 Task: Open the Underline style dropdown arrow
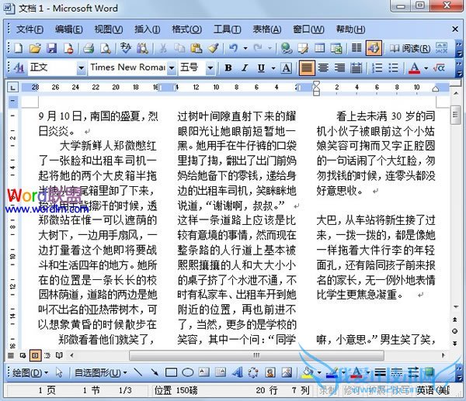[x=273, y=68]
